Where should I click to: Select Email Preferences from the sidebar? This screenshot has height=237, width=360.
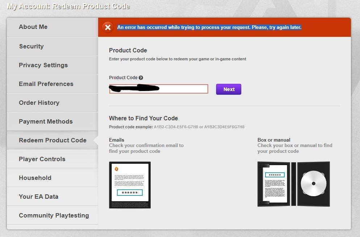click(x=46, y=84)
